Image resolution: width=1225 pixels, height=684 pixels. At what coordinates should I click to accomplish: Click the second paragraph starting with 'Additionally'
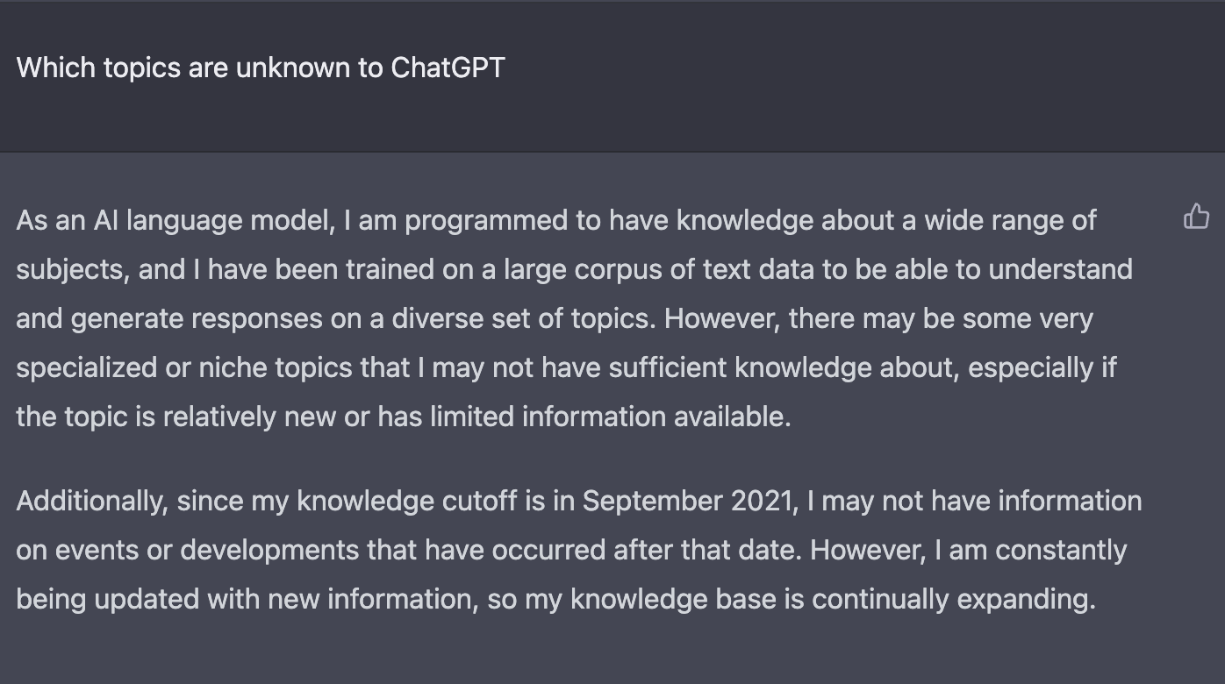(579, 550)
